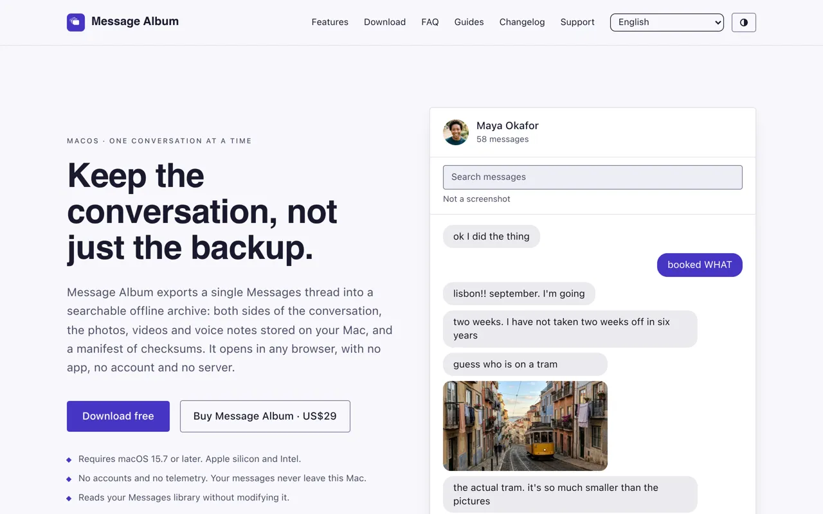Click 'lisbon!! september. I'm going' message
This screenshot has width=823, height=514.
point(519,294)
